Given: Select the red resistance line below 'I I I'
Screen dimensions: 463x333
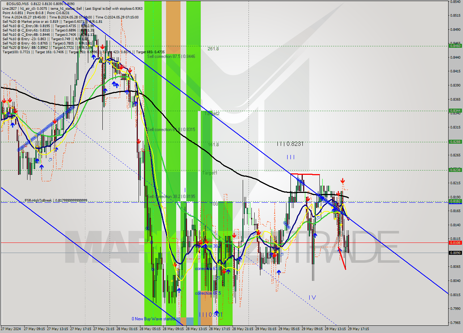Looking at the screenshot, I should coord(305,174).
